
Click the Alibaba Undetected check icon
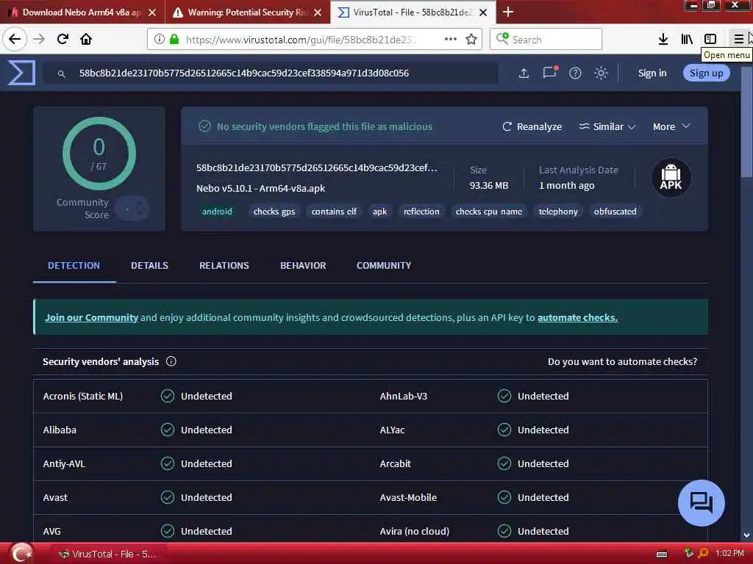tap(168, 430)
